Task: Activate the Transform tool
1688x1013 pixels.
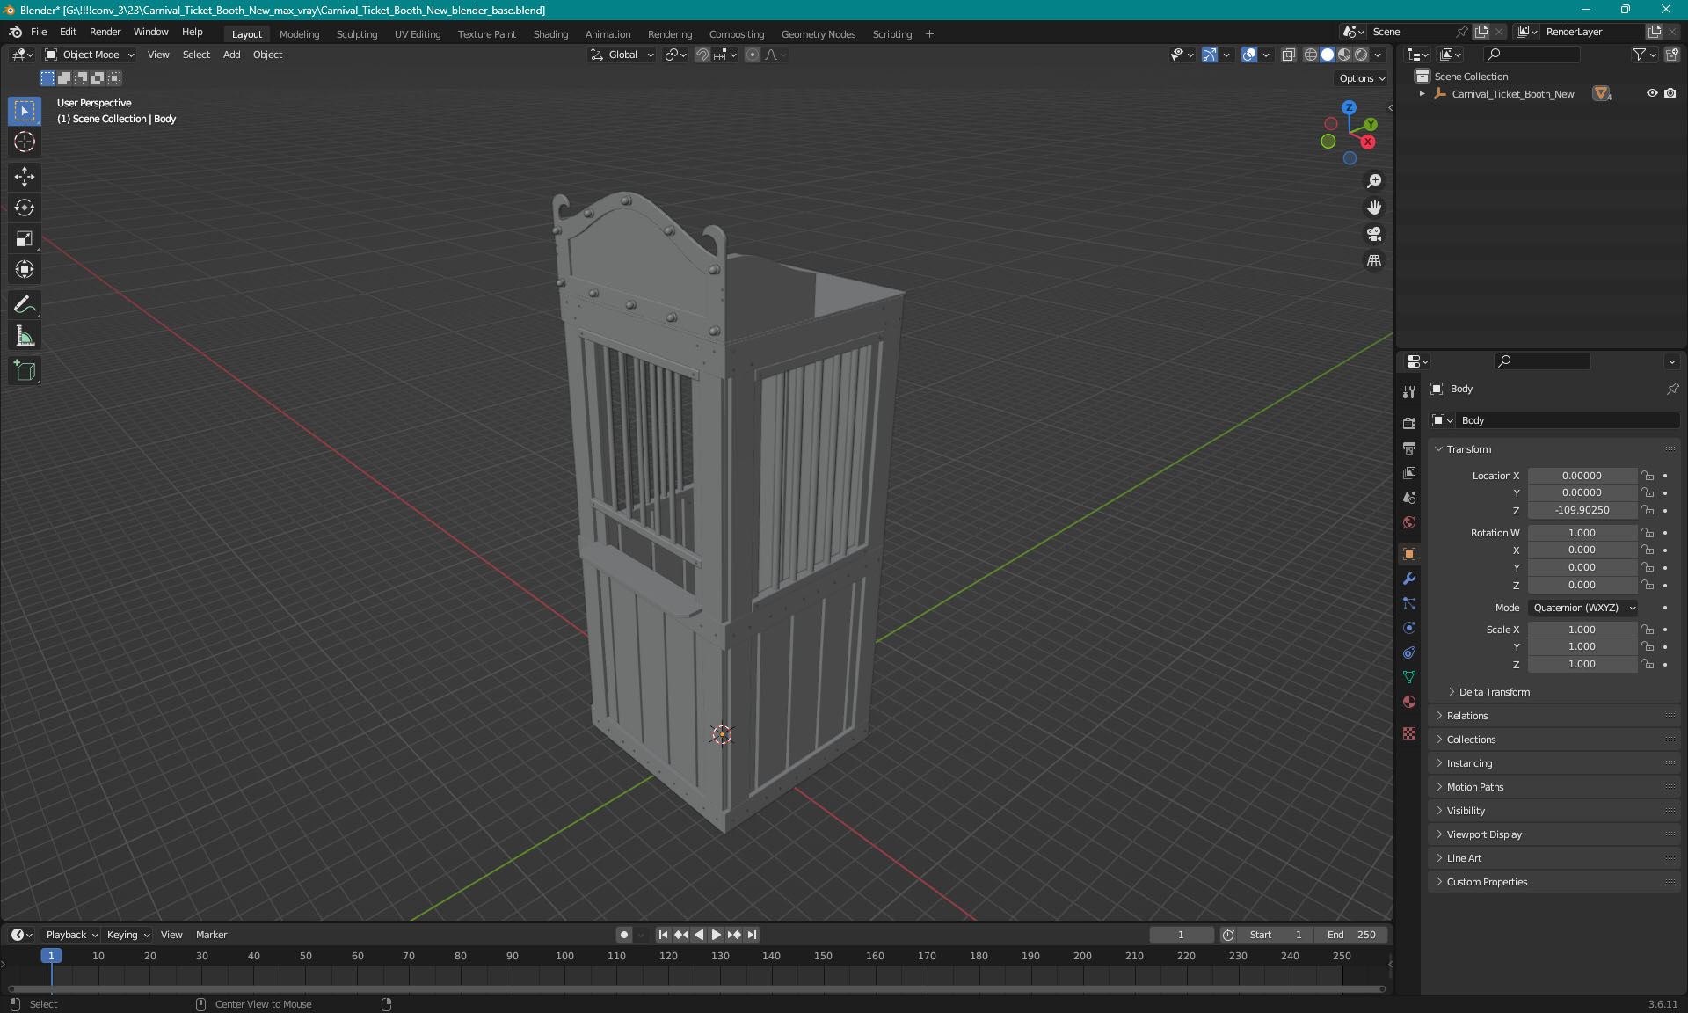Action: (25, 269)
